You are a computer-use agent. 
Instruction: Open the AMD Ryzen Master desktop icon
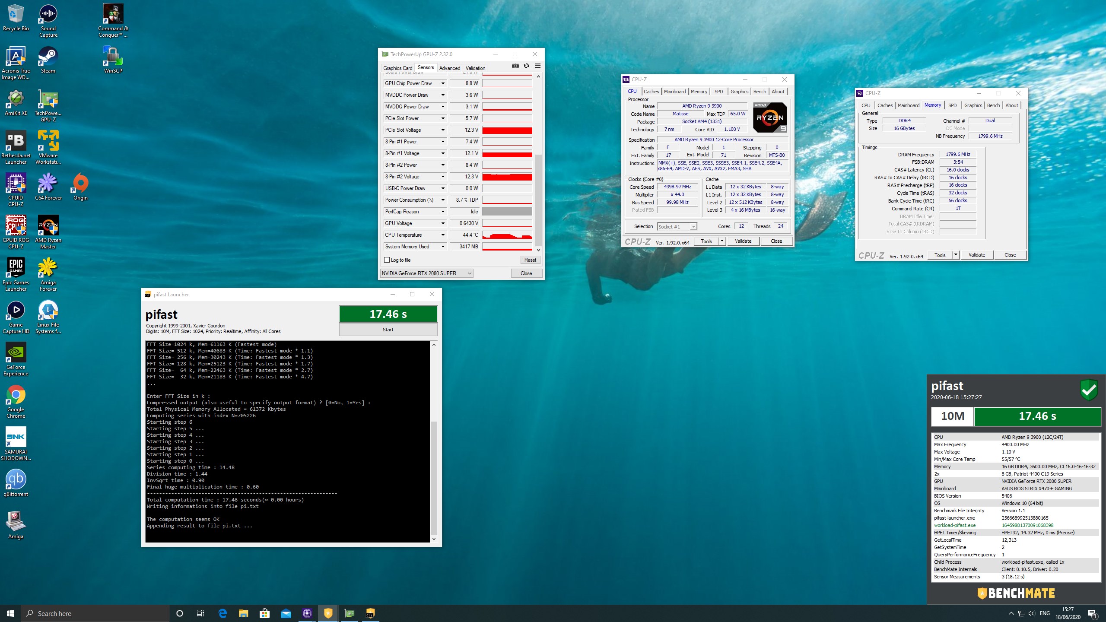point(48,232)
